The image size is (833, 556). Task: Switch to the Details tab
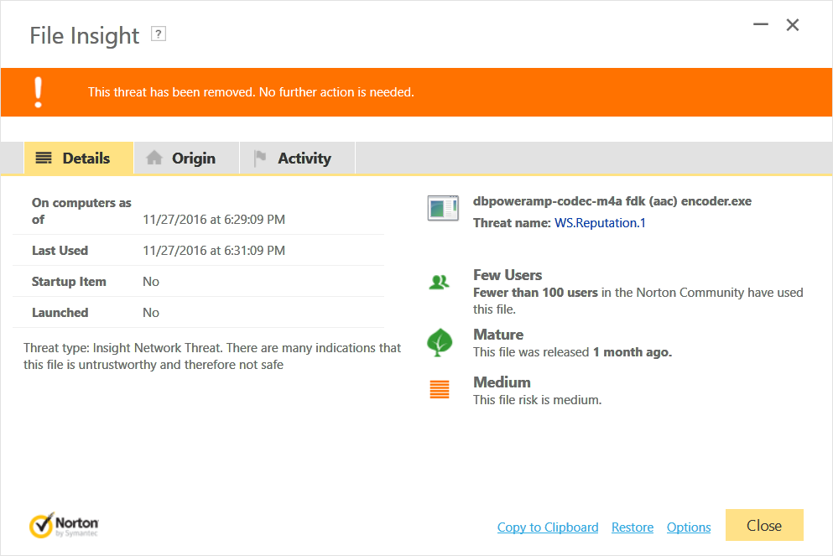click(x=79, y=158)
